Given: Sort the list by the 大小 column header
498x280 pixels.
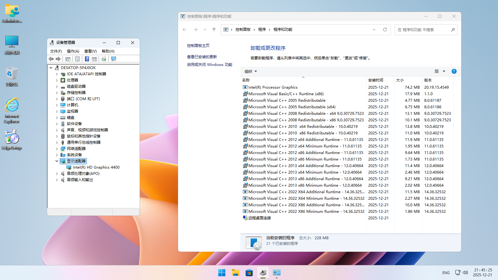Looking at the screenshot, I should [408, 80].
